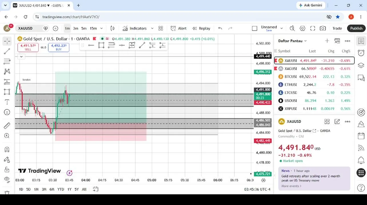
Task: Expand the Unnamed layout dropdown
Action: click(x=282, y=28)
